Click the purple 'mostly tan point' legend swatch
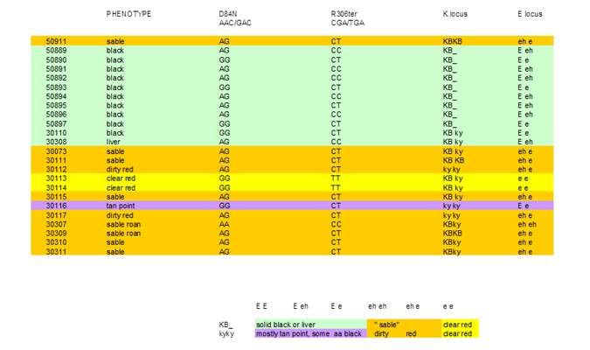590x350 pixels. pos(310,333)
